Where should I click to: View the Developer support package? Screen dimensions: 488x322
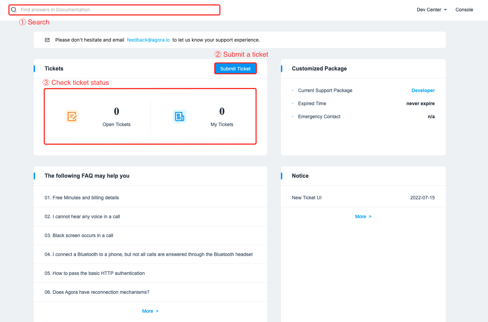pyautogui.click(x=423, y=90)
